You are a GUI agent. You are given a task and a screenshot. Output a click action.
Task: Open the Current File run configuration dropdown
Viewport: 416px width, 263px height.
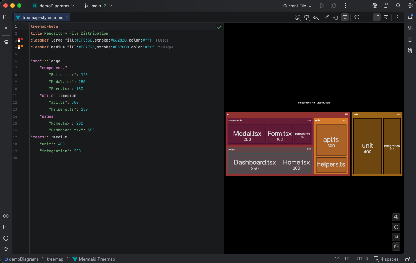297,6
